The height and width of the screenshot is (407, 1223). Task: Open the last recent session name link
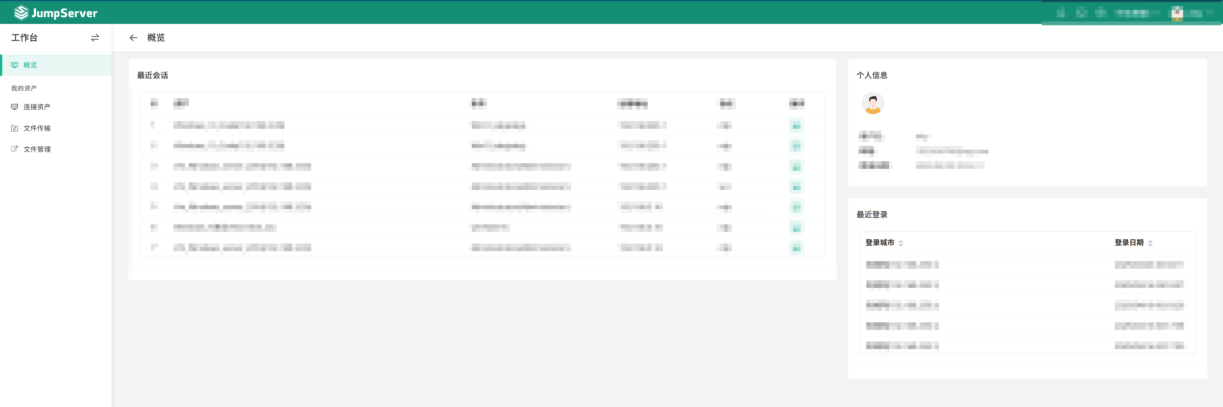[x=242, y=247]
